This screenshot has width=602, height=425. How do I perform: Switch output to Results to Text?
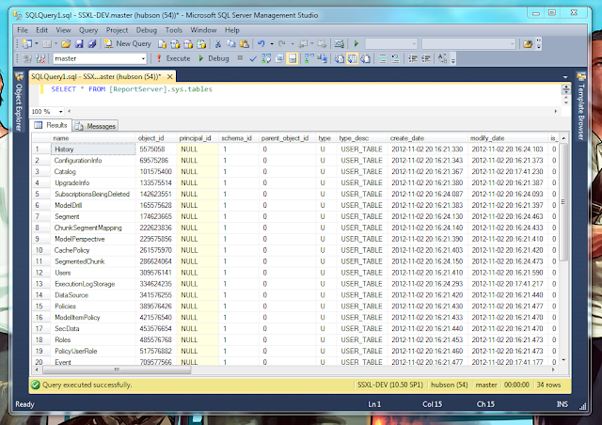(x=339, y=58)
